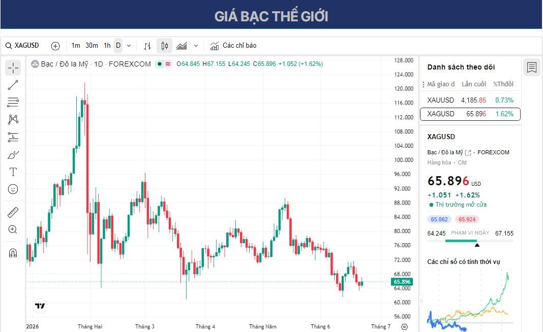This screenshot has width=543, height=332.
Task: Toggle magnet mode
Action: click(13, 253)
